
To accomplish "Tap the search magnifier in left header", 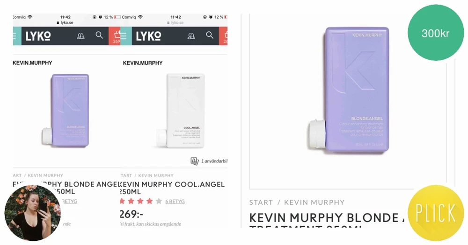I will 99,35.
